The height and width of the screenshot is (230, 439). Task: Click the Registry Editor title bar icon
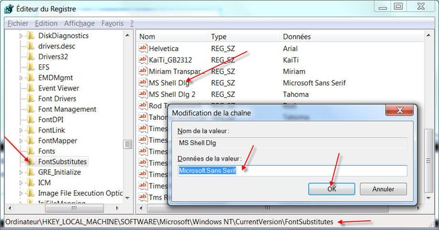tap(9, 9)
